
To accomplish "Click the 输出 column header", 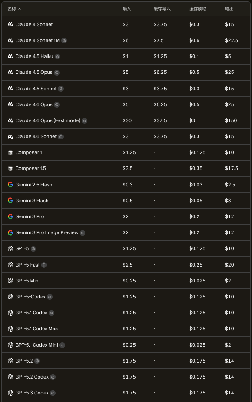I will 229,9.
